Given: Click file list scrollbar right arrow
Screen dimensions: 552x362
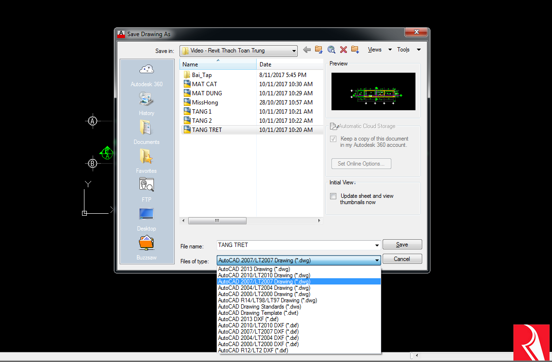Looking at the screenshot, I should [319, 221].
